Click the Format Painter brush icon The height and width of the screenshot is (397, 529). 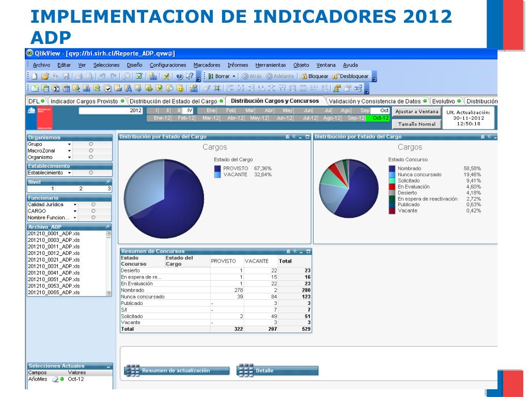click(x=207, y=88)
